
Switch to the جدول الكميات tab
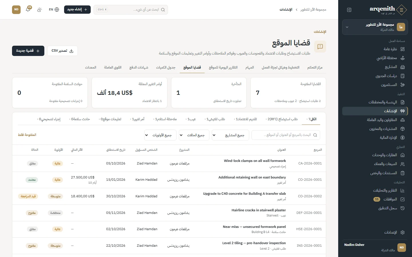click(x=166, y=67)
